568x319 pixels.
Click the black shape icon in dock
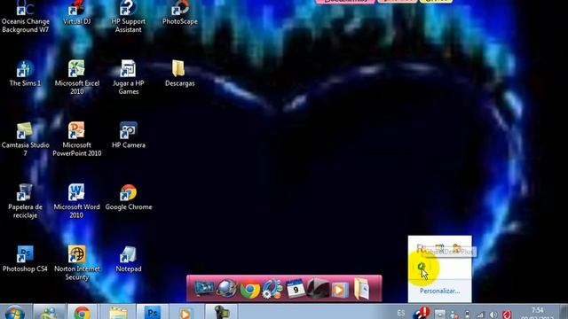(318, 288)
